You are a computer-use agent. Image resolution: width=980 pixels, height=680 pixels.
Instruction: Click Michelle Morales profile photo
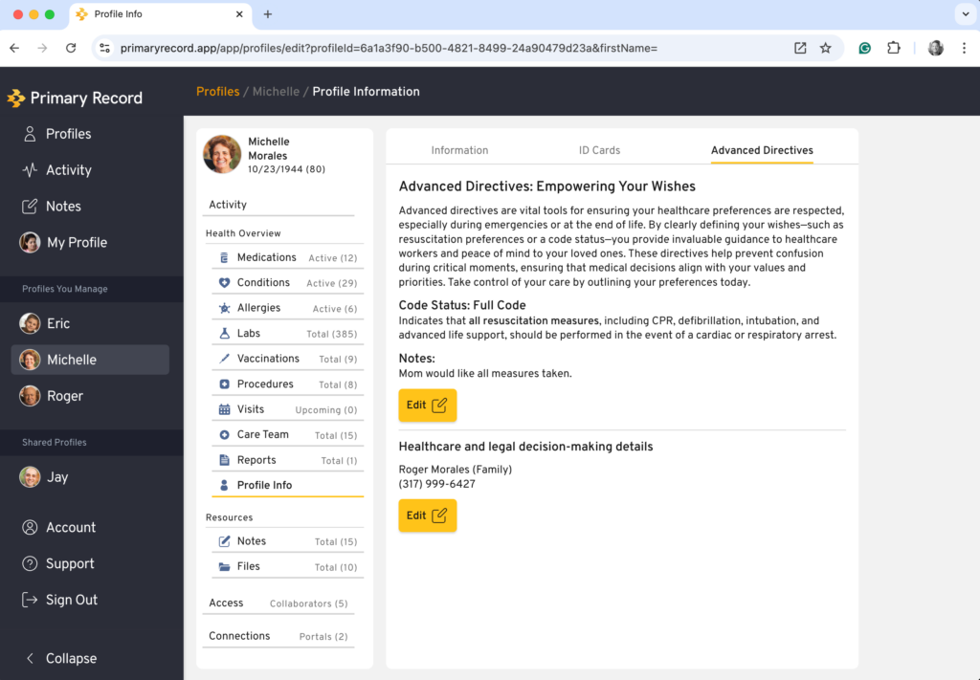pos(222,154)
